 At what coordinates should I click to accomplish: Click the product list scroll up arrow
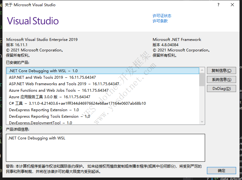point(202,70)
